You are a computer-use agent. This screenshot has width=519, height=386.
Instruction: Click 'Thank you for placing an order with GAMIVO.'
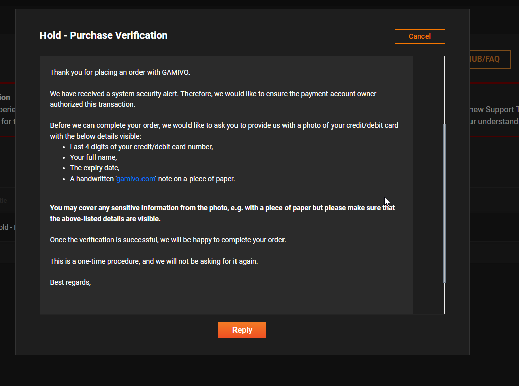tap(120, 72)
